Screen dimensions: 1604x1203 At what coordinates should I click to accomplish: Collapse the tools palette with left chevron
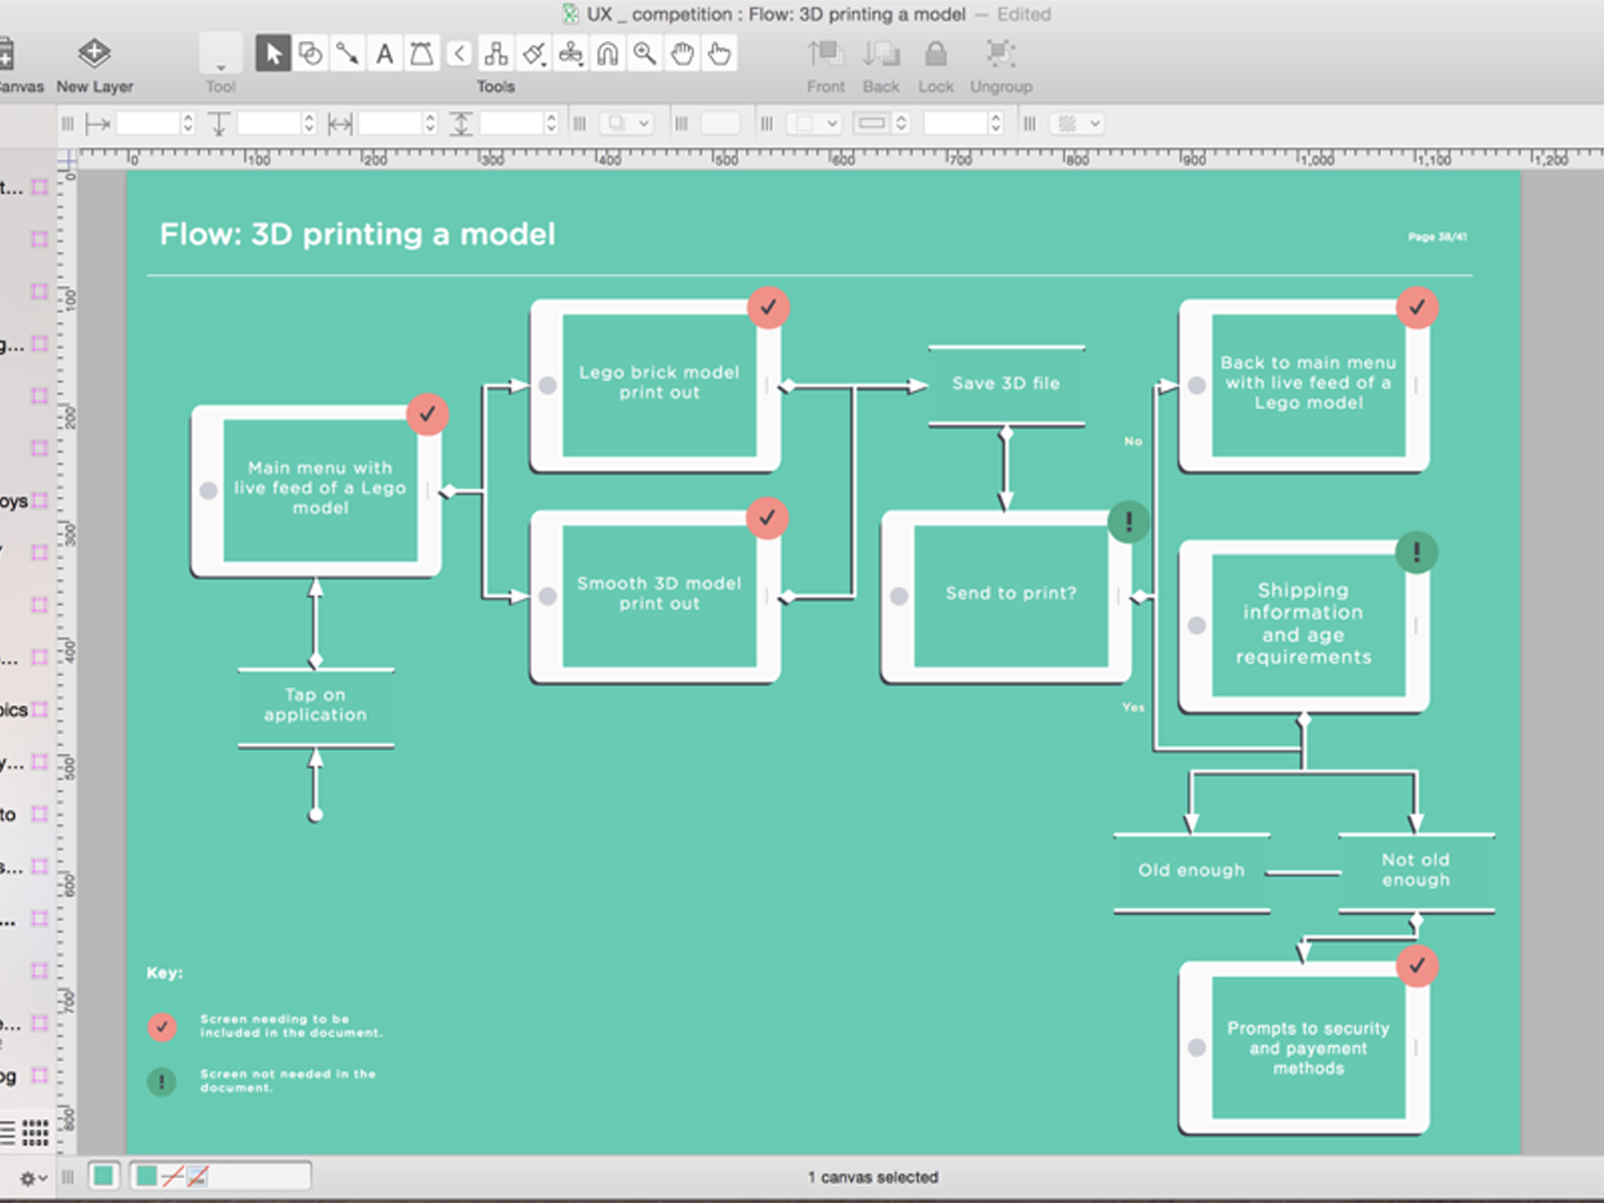(460, 54)
